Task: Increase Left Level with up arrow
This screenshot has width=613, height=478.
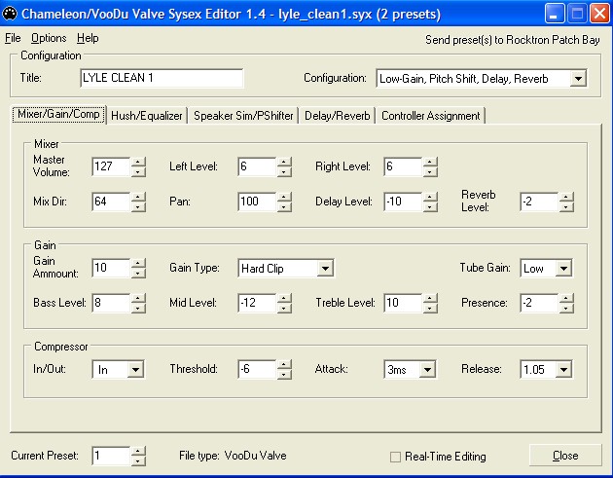Action: (x=284, y=162)
